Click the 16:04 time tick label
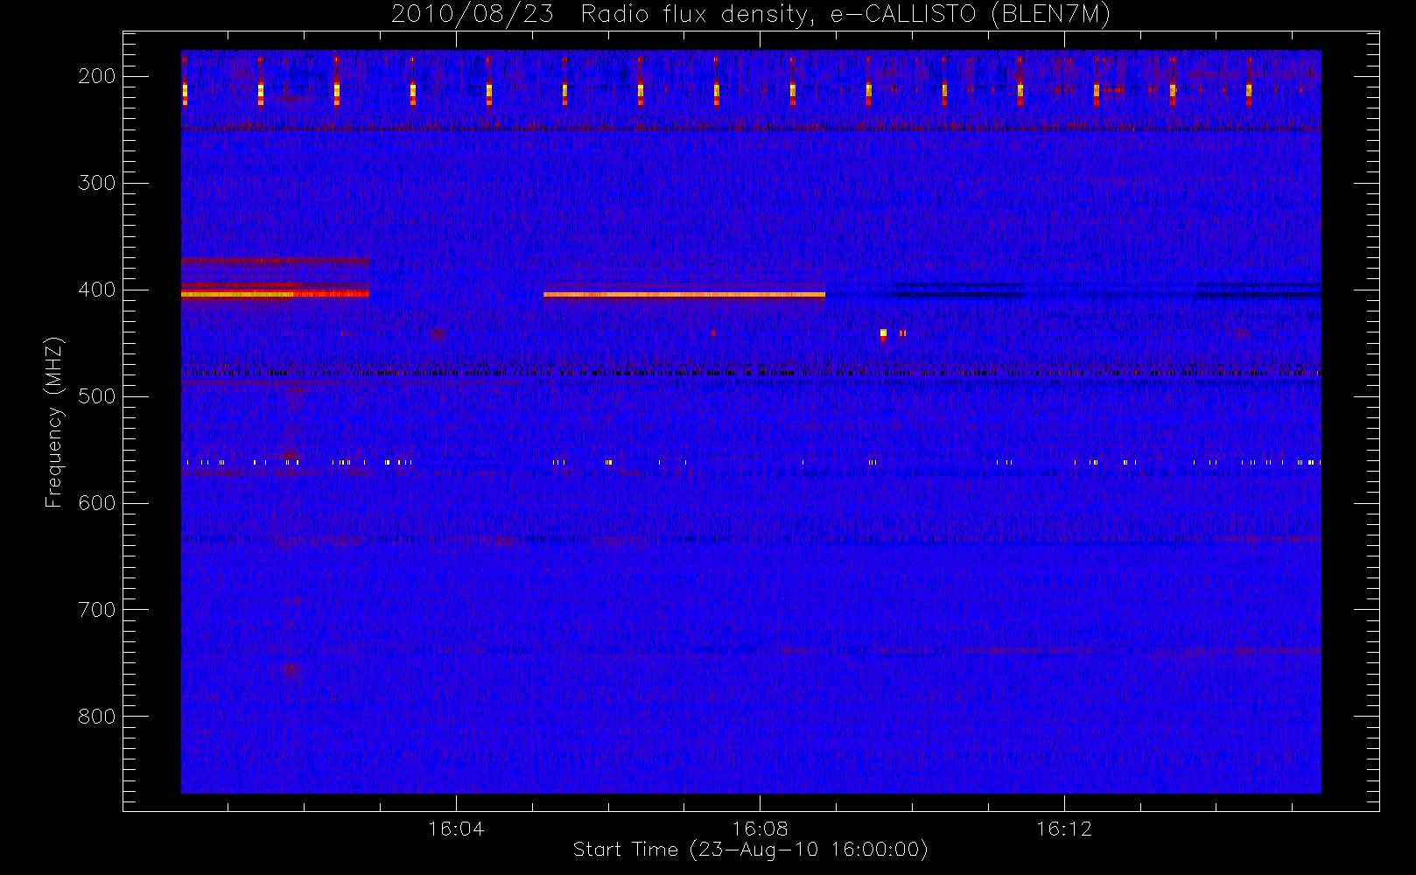The image size is (1416, 875). tap(456, 829)
